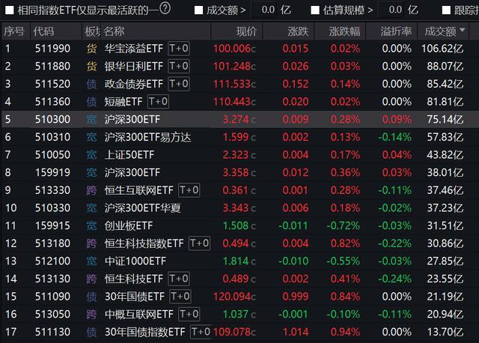Click the 宽 tag of 沪深300ETF易方达
The image size is (479, 343).
coord(91,137)
